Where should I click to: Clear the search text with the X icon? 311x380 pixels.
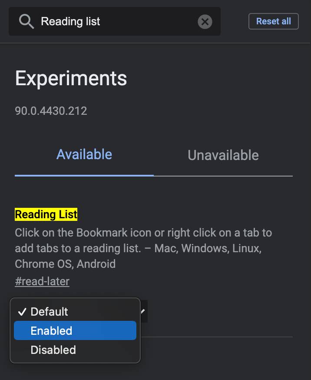point(205,21)
